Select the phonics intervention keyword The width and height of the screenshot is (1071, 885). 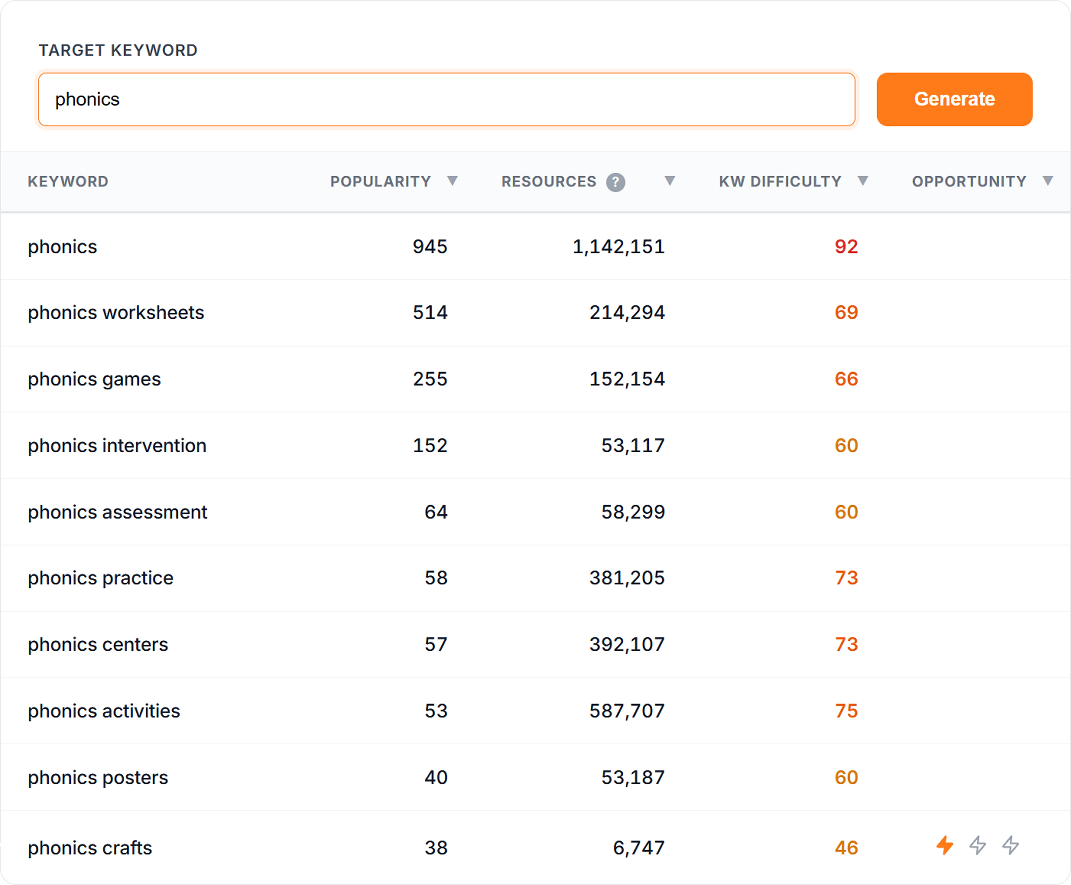[117, 445]
